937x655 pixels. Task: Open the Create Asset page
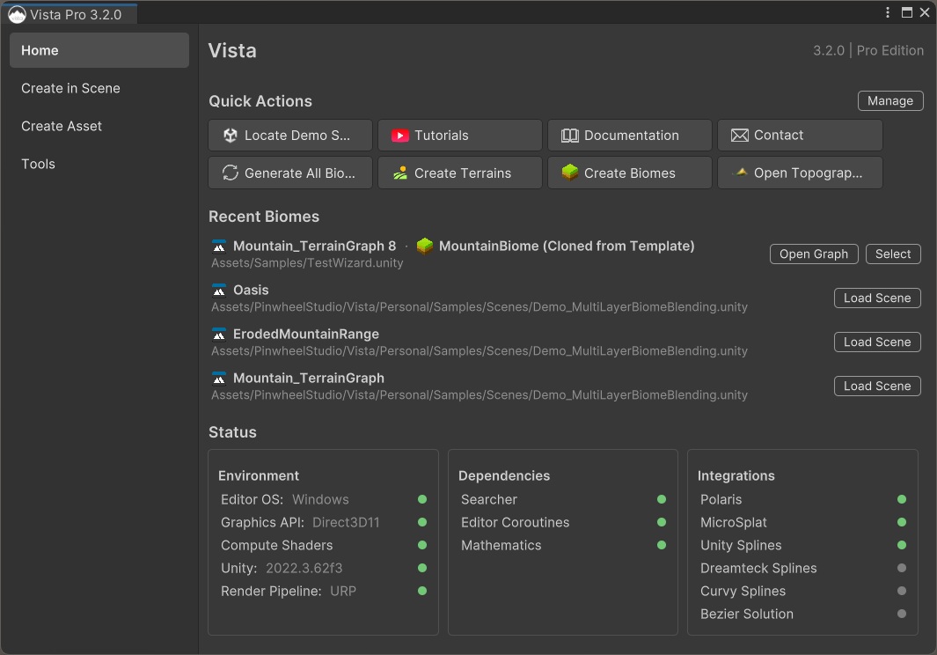pos(99,126)
